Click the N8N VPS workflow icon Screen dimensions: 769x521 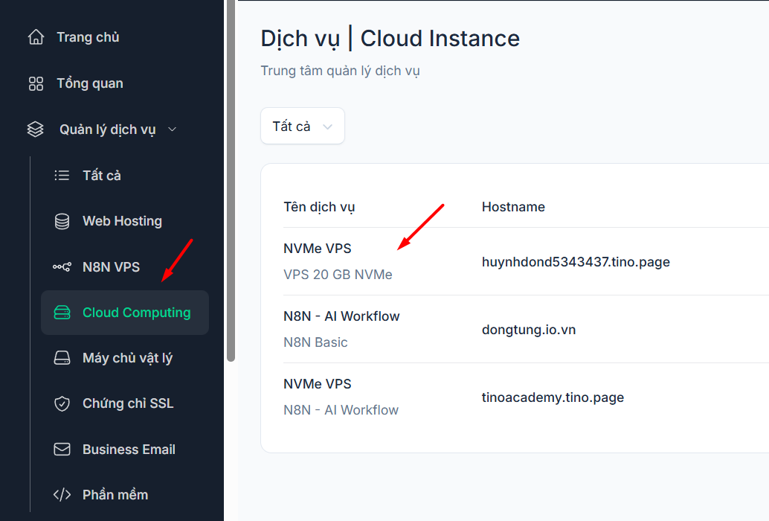(x=62, y=267)
